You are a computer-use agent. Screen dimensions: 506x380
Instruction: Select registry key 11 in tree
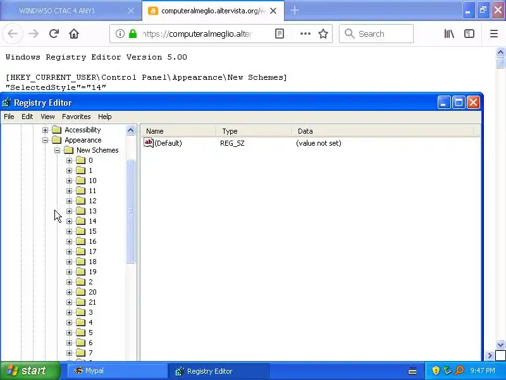pos(92,191)
